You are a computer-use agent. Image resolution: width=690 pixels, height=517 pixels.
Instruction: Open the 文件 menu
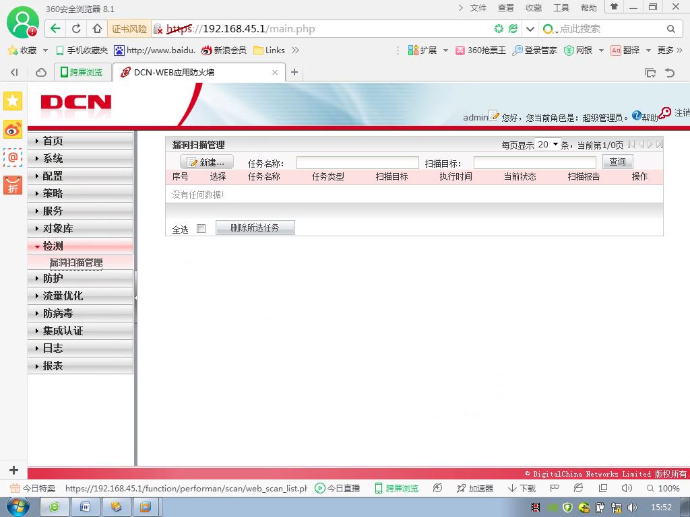pos(478,8)
